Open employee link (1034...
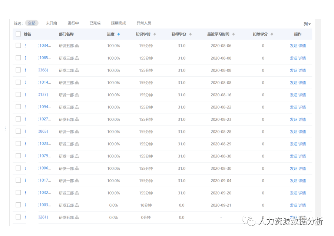The image size is (334, 236). [x=45, y=46]
